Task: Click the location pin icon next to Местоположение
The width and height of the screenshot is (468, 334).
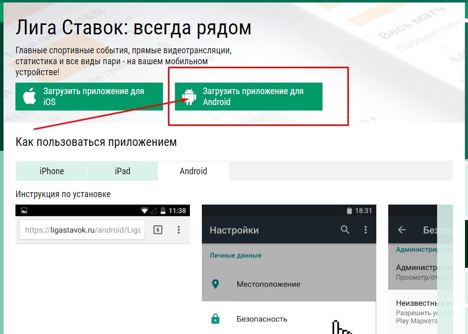Action: 215,284
